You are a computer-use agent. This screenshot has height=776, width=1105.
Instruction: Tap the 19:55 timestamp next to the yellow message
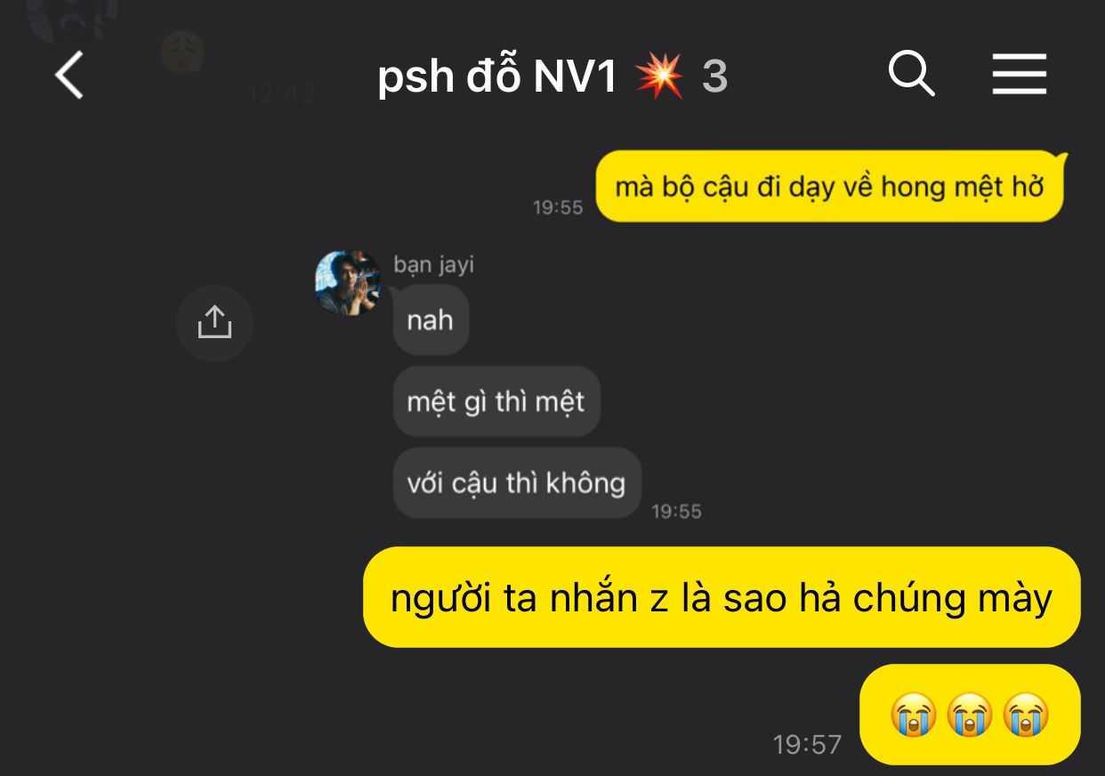(x=558, y=207)
